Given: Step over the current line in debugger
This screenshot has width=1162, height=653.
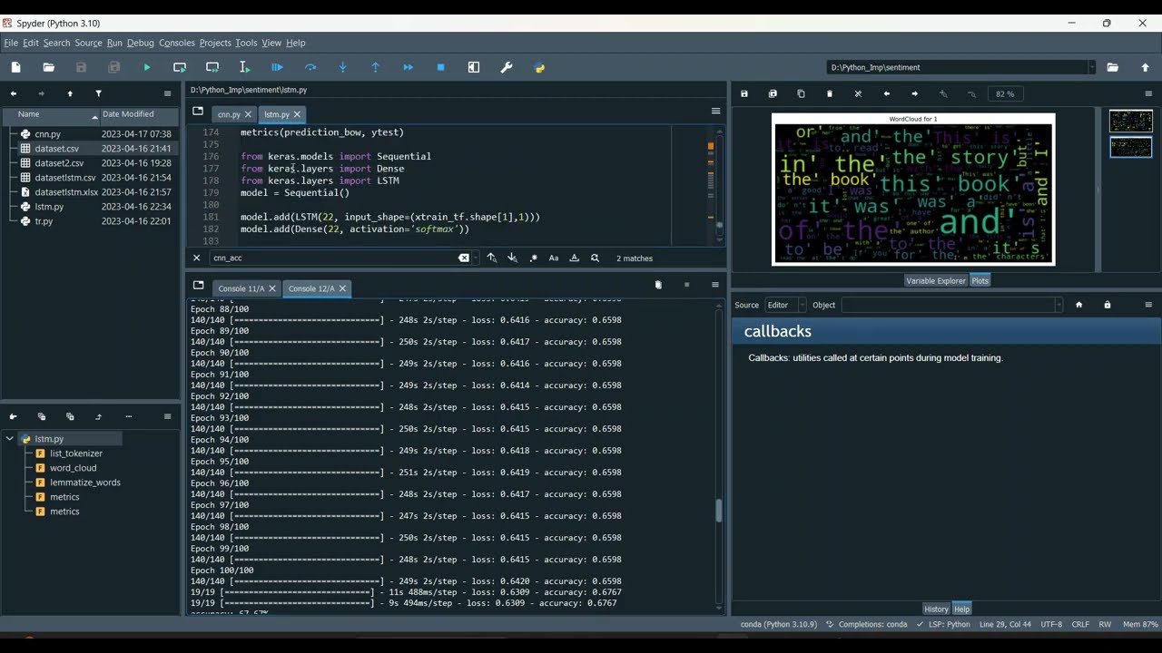Looking at the screenshot, I should (310, 67).
